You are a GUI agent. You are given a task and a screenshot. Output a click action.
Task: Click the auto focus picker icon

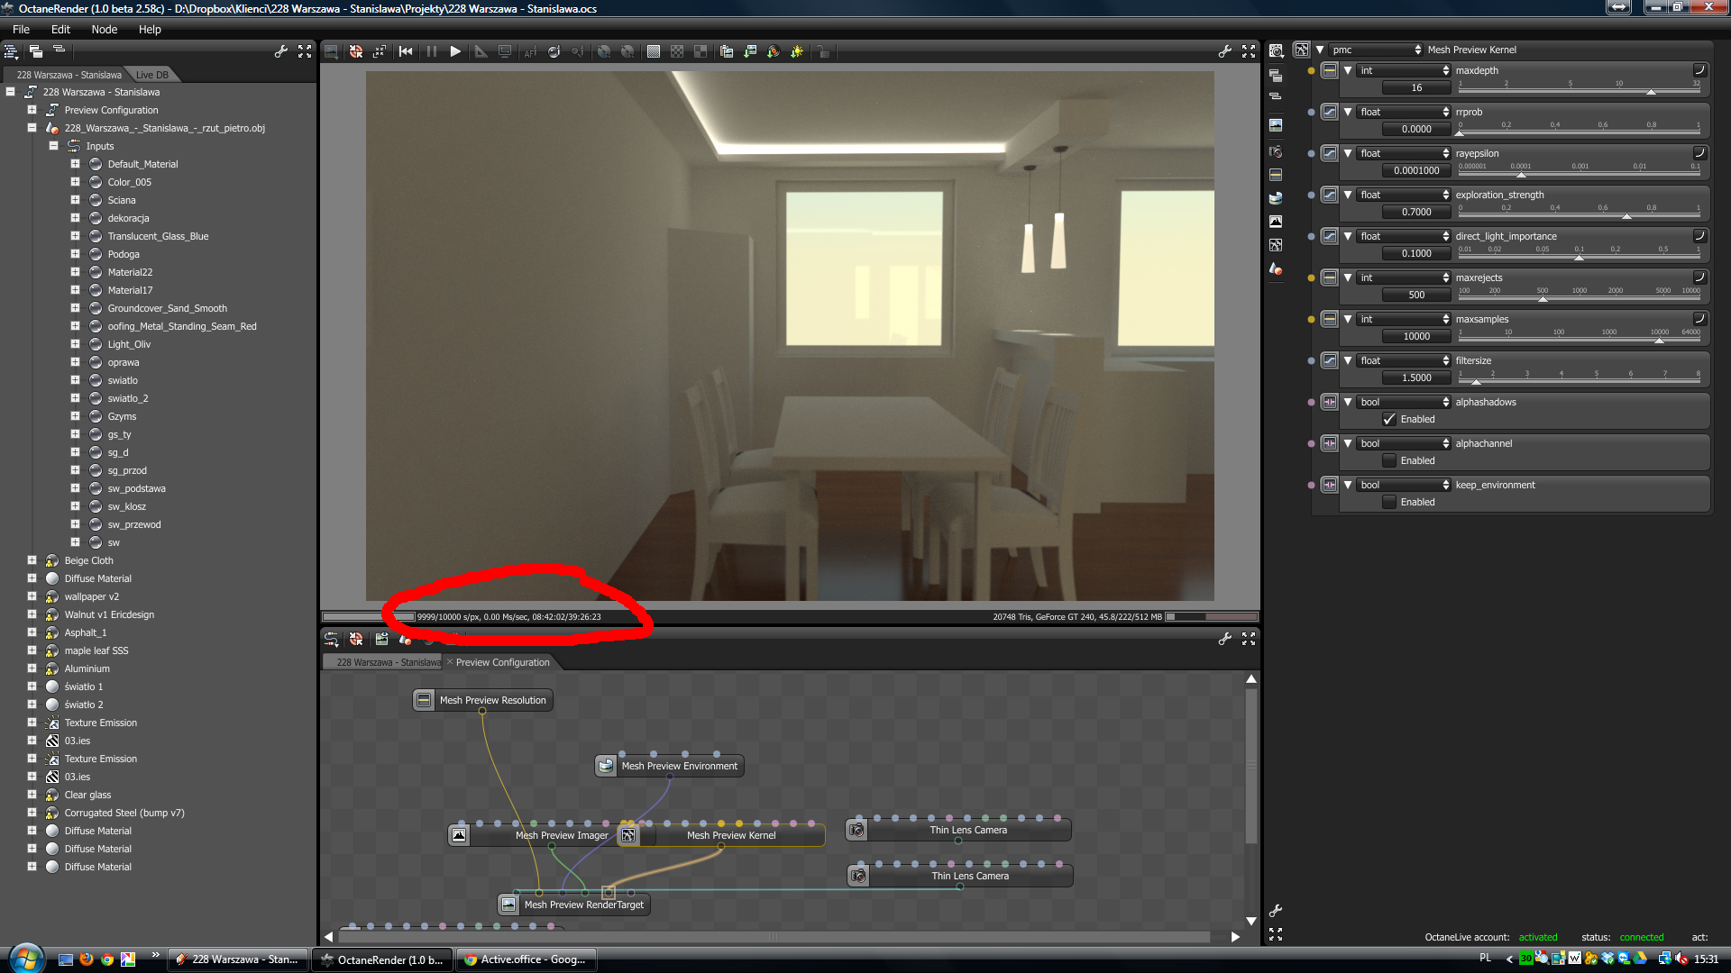[x=530, y=51]
